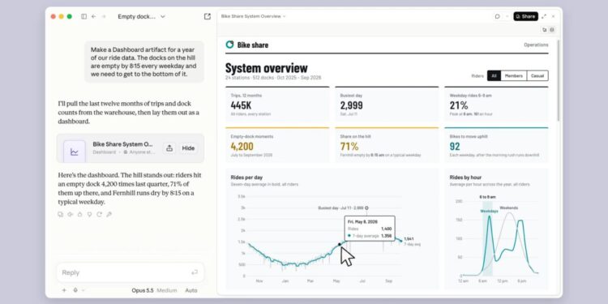The image size is (608, 304).
Task: Expand the small arrow beside the comment icon
Action: [507, 16]
